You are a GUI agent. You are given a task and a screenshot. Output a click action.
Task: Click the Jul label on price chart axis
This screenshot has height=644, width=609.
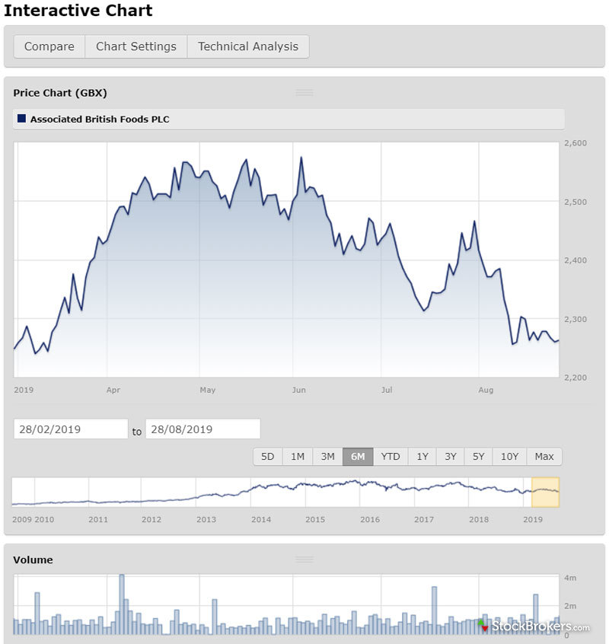point(387,390)
